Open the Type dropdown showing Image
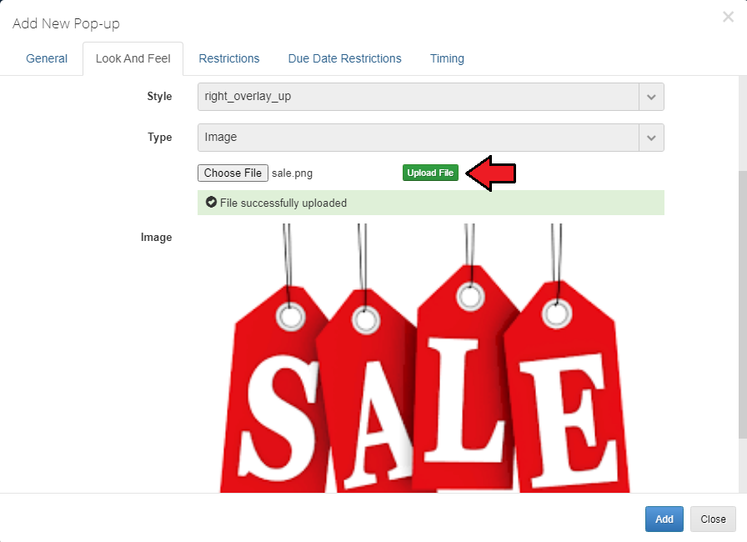 [x=431, y=138]
